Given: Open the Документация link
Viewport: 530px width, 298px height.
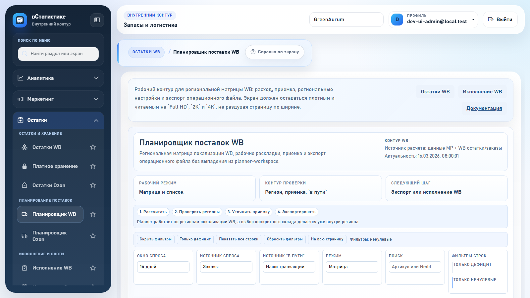Looking at the screenshot, I should coord(484,108).
